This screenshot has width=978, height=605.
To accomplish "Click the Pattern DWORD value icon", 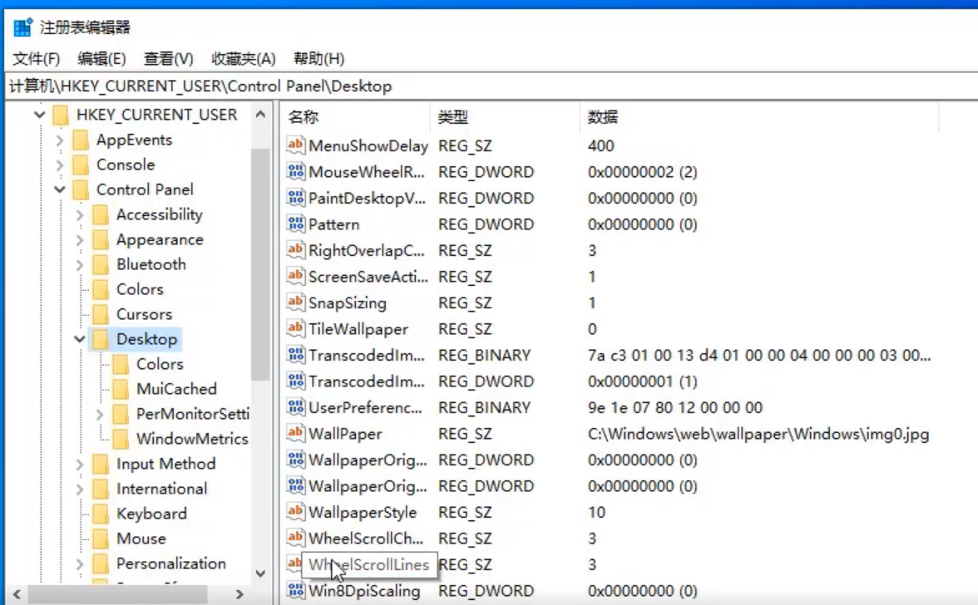I will [296, 224].
